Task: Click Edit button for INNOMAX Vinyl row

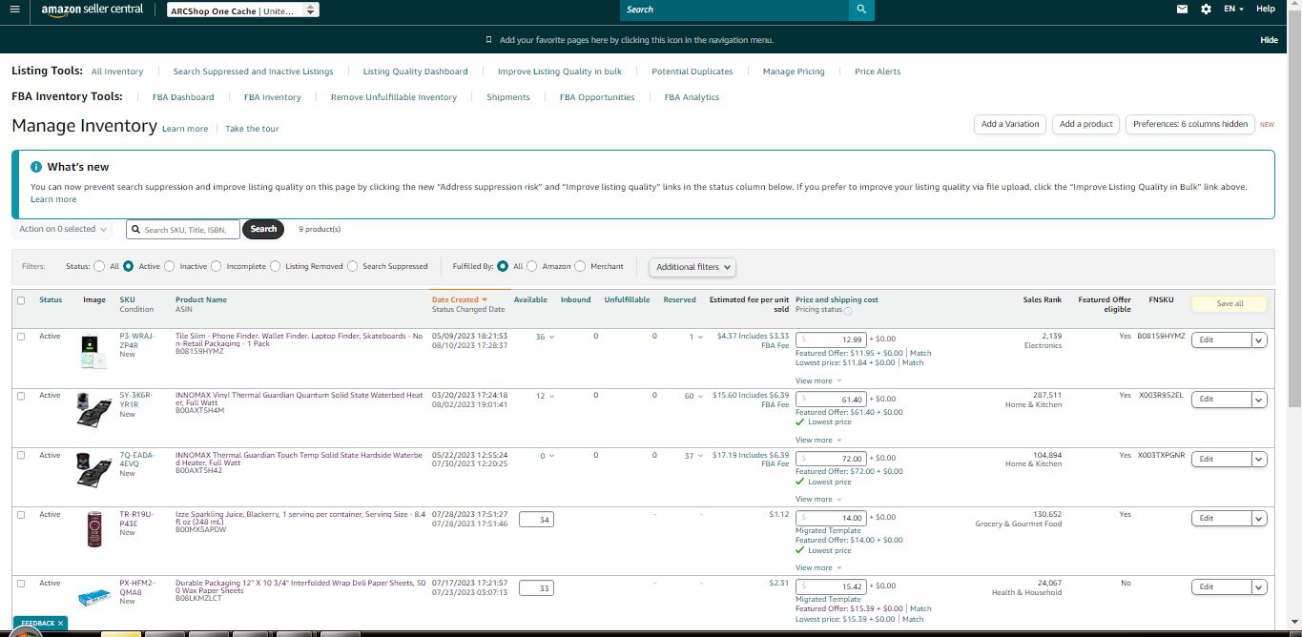Action: (x=1221, y=400)
